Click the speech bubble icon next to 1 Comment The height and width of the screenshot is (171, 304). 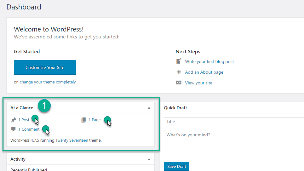[13, 129]
